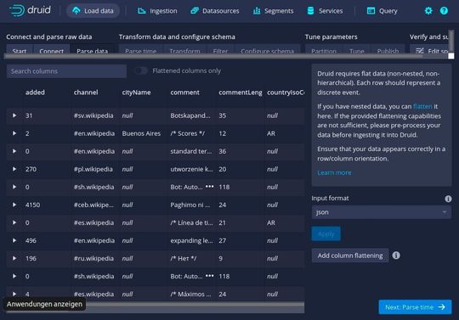Image resolution: width=459 pixels, height=320 pixels.
Task: Click the expanding le... comment cell
Action: 191,240
